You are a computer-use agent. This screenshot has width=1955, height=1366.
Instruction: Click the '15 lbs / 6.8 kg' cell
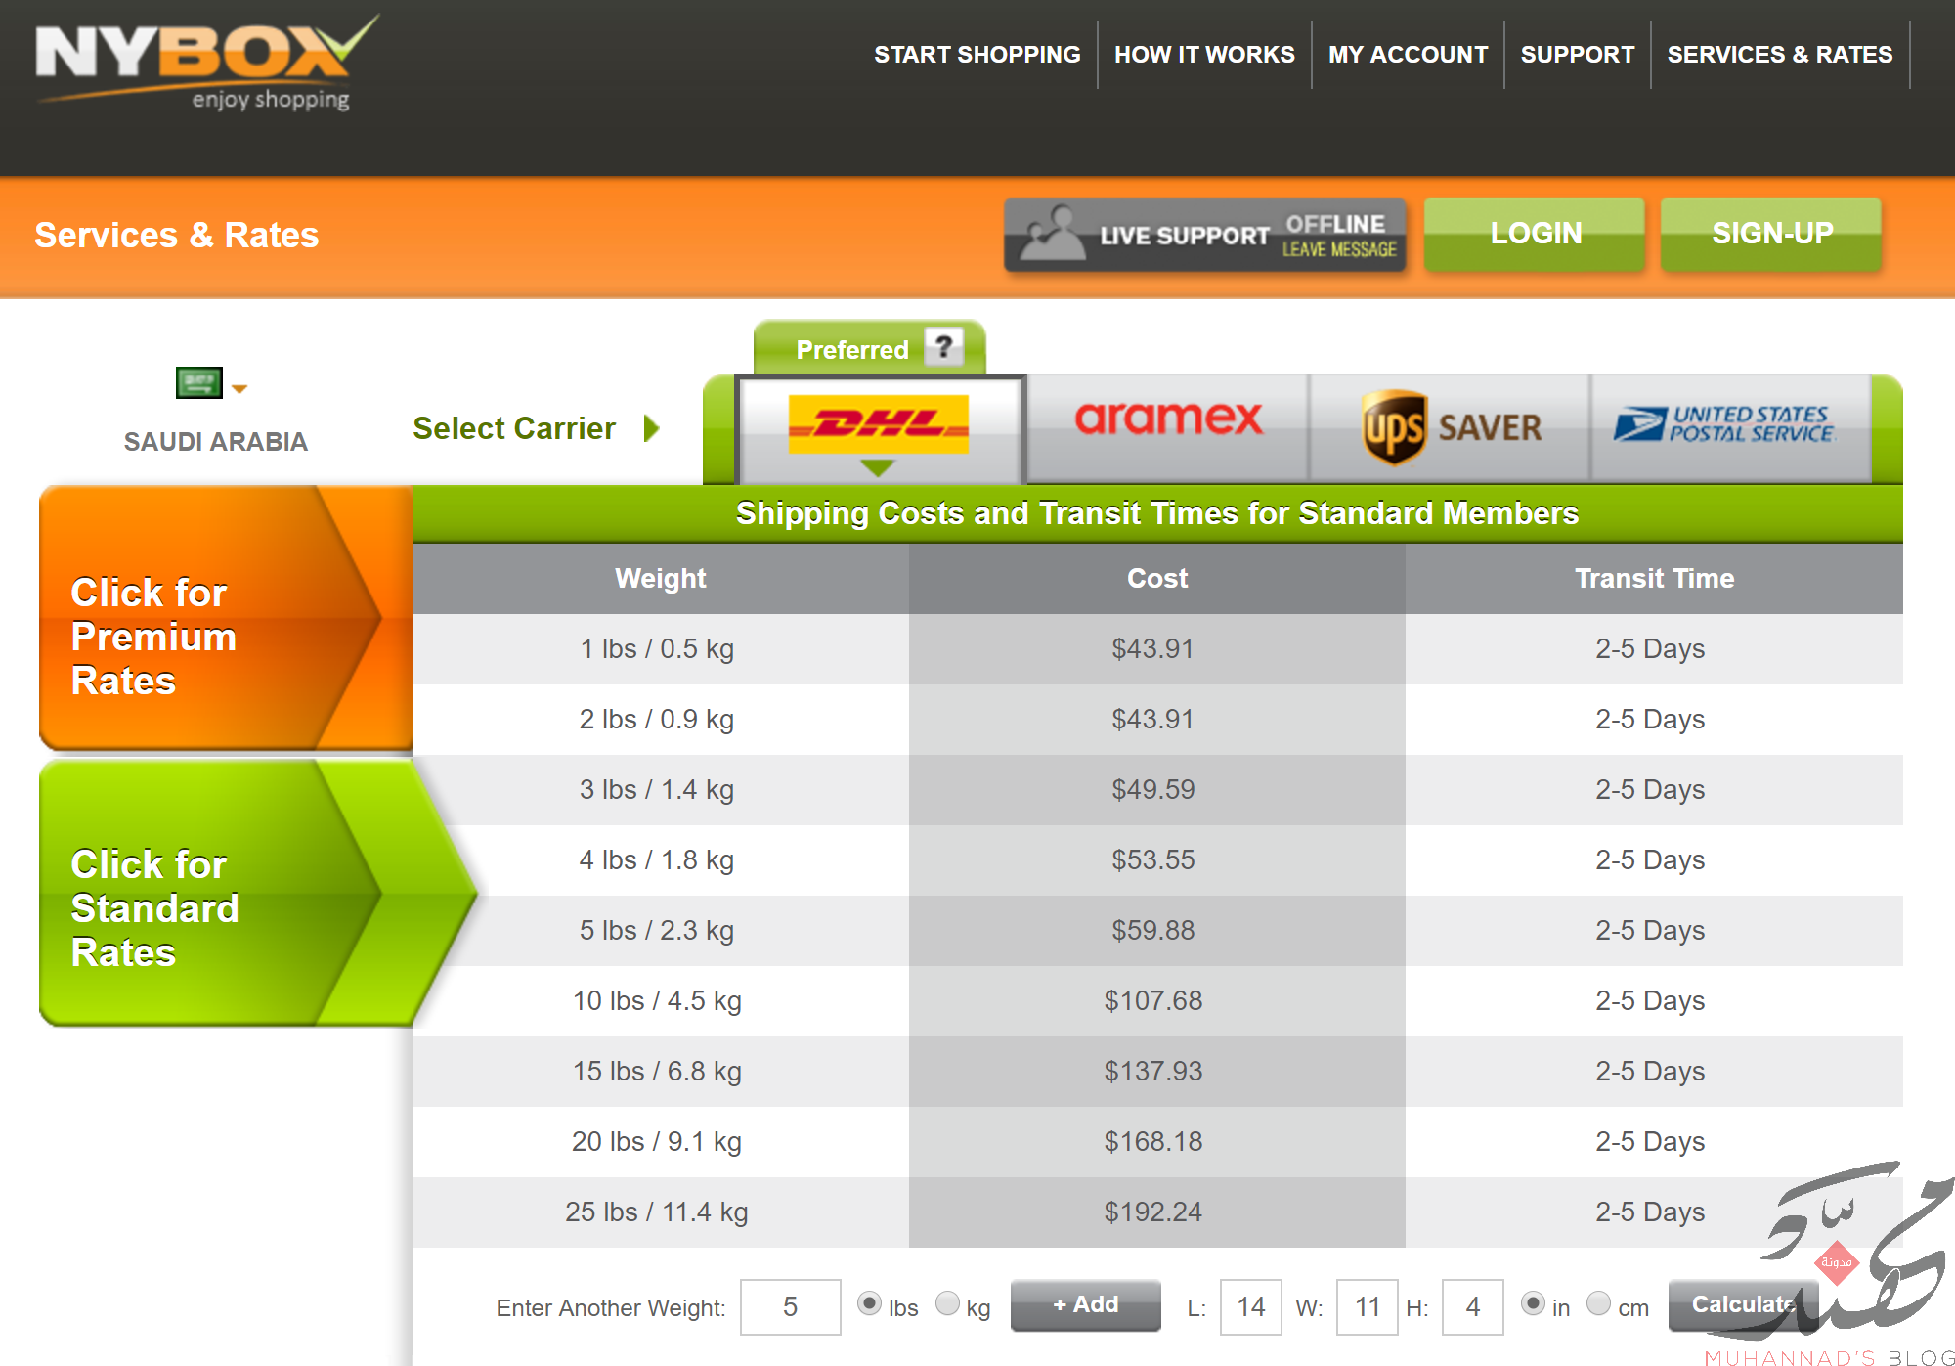660,1072
